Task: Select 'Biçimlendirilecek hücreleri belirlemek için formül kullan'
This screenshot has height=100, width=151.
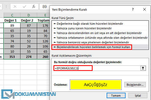Action: tap(100, 47)
